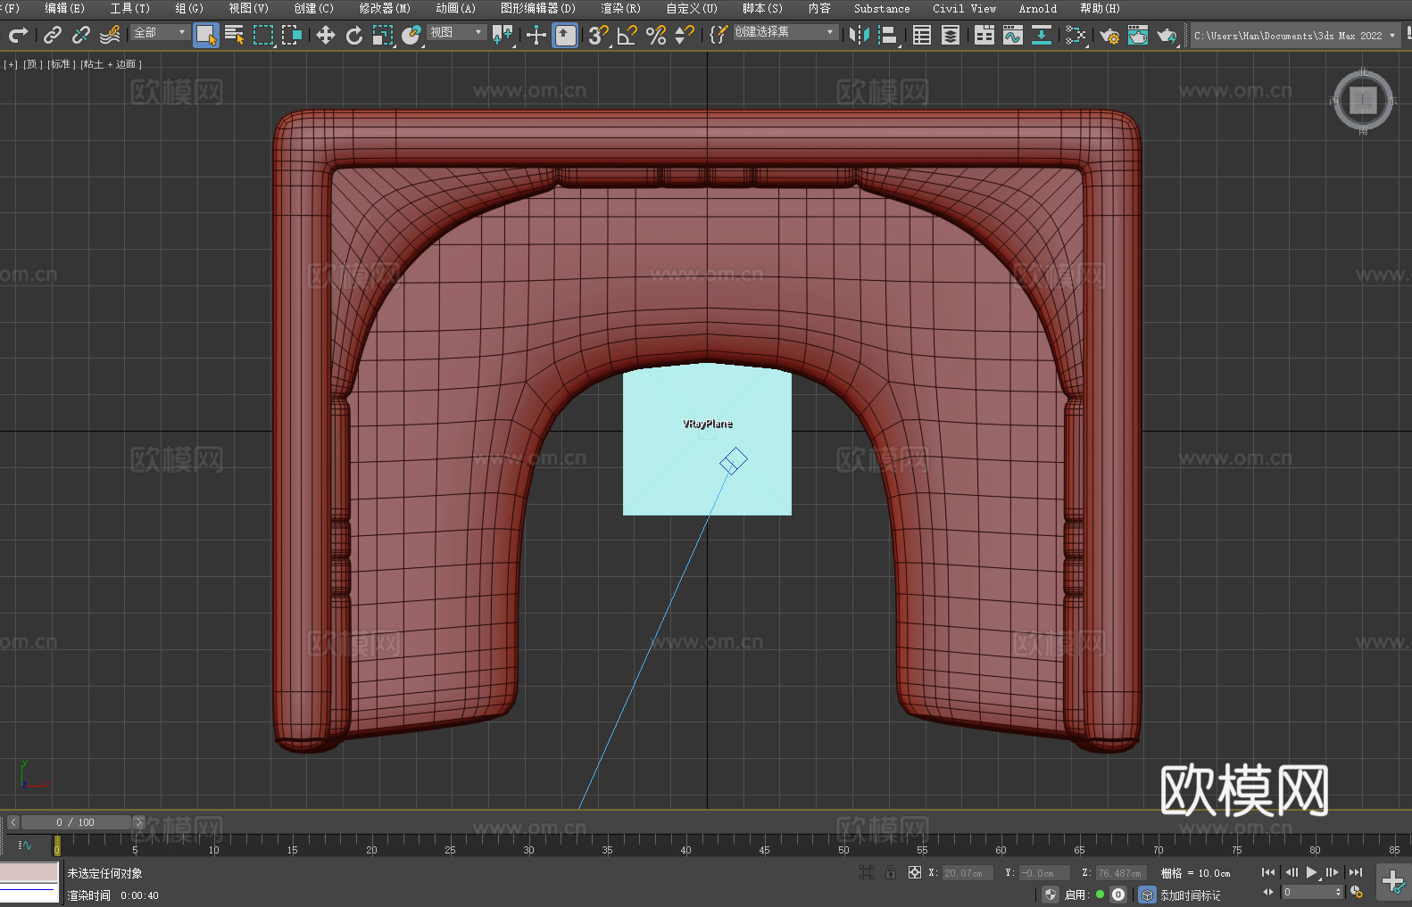Screen dimensions: 1412x907
Task: Open the Curve Editor wave icon
Action: click(x=1013, y=35)
